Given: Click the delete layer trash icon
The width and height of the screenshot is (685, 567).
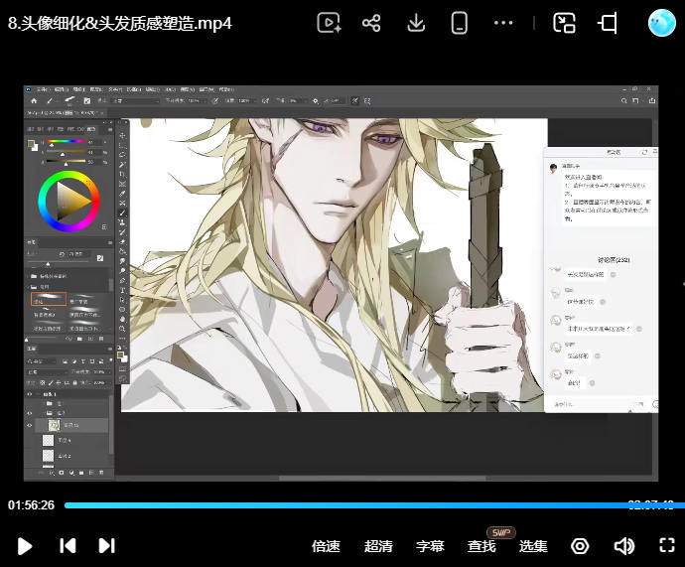Looking at the screenshot, I should (x=101, y=473).
